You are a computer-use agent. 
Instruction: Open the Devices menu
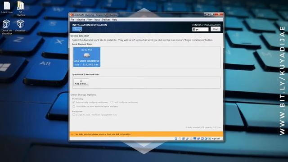coord(106,20)
